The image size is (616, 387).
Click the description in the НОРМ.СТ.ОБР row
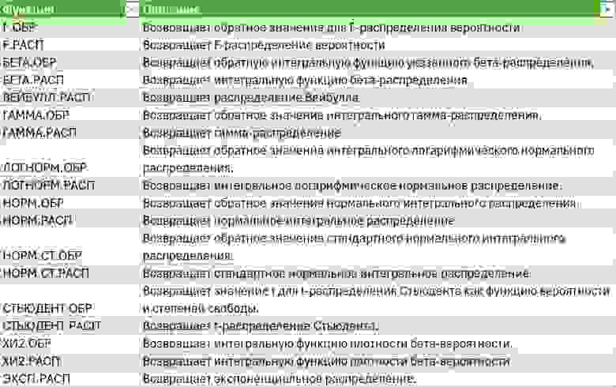coord(354,246)
